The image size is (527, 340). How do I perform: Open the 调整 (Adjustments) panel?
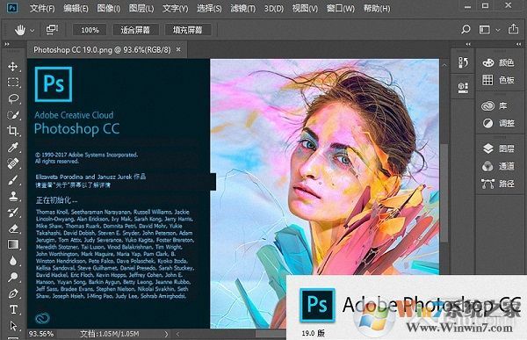click(x=498, y=123)
